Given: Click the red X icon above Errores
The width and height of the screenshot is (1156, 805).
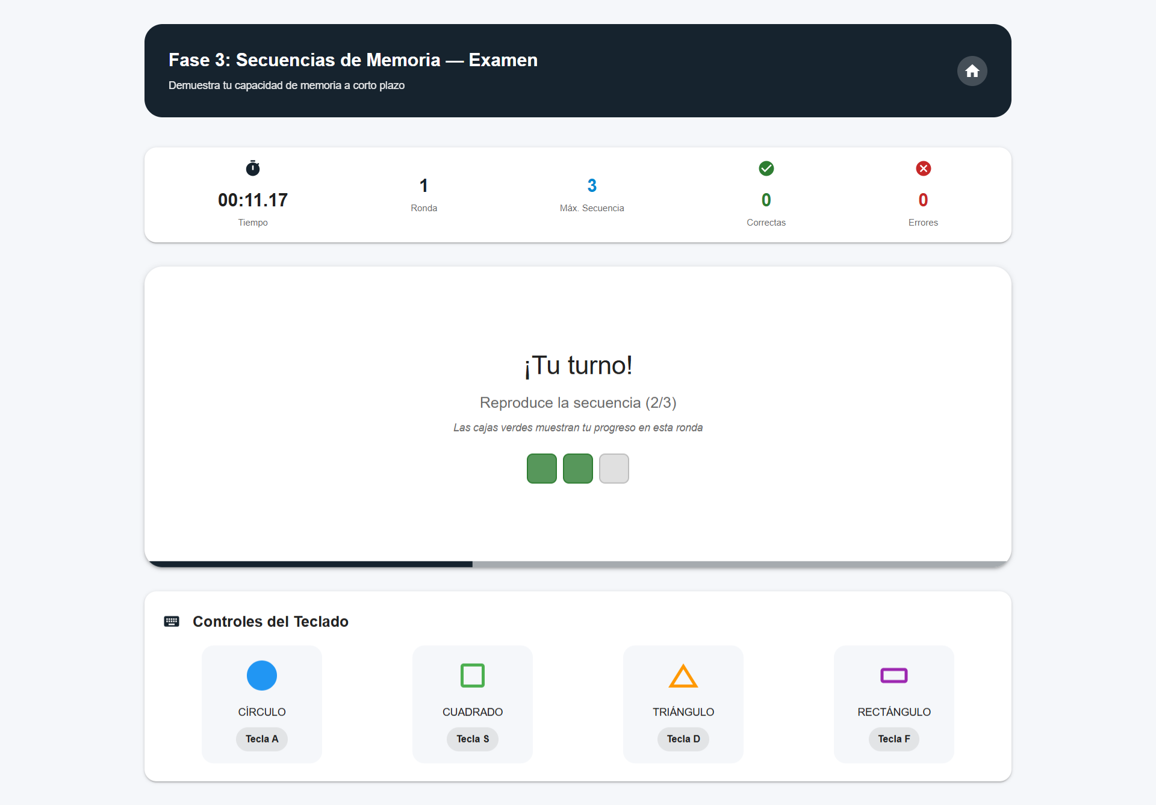Looking at the screenshot, I should 923,168.
